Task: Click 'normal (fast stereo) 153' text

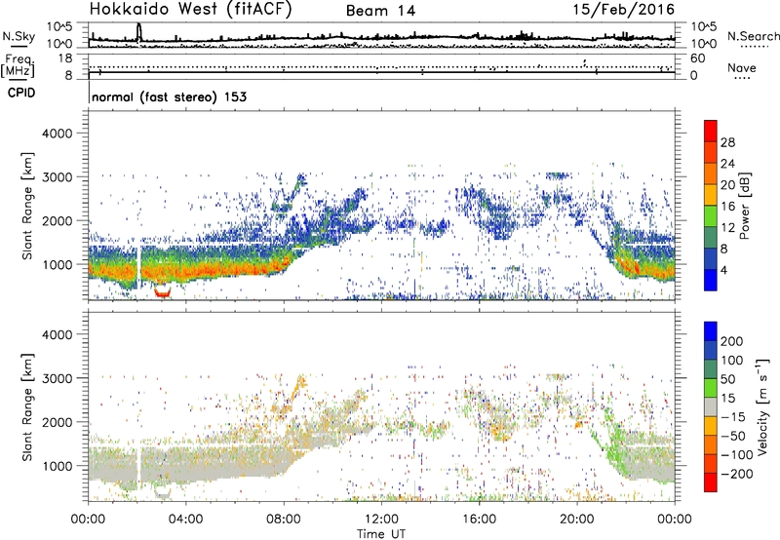Action: coord(169,96)
